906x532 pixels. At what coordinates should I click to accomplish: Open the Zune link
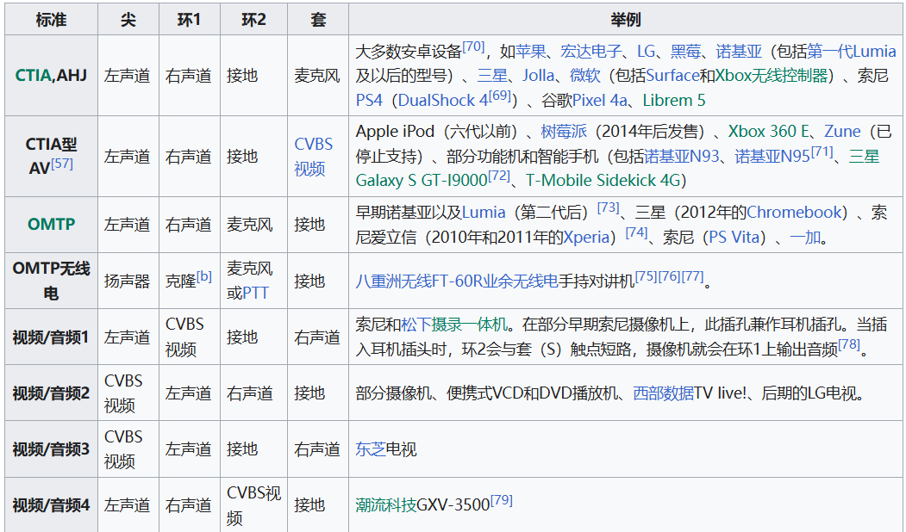842,132
